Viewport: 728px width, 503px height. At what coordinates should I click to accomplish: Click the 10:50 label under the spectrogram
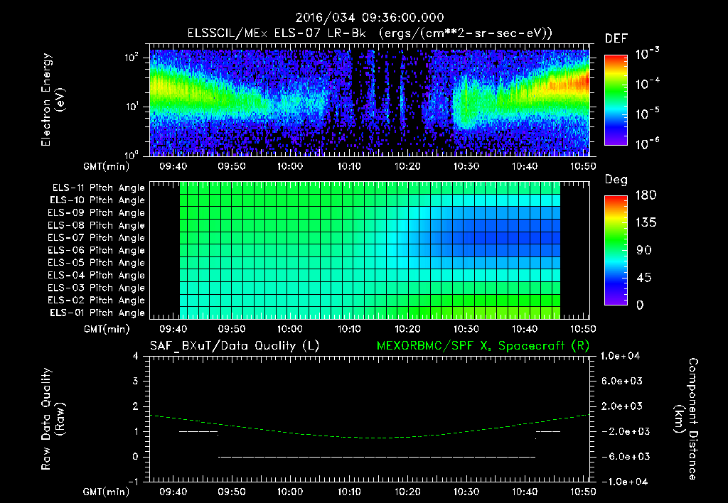583,166
